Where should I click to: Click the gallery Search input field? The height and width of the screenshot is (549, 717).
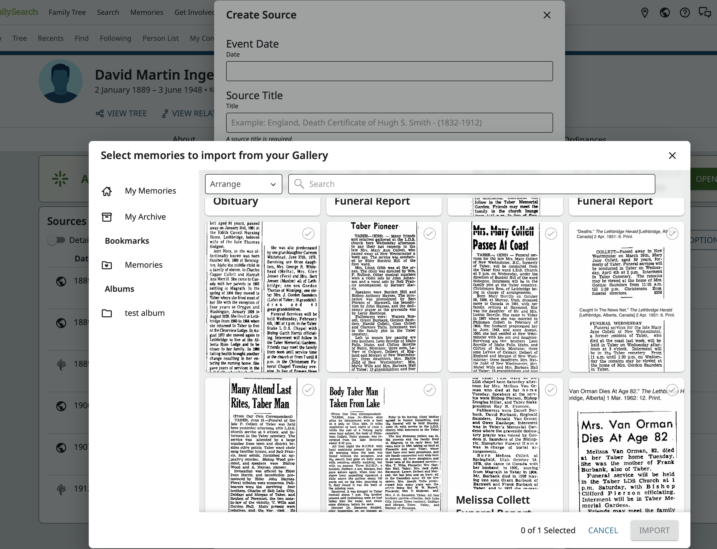pos(471,184)
